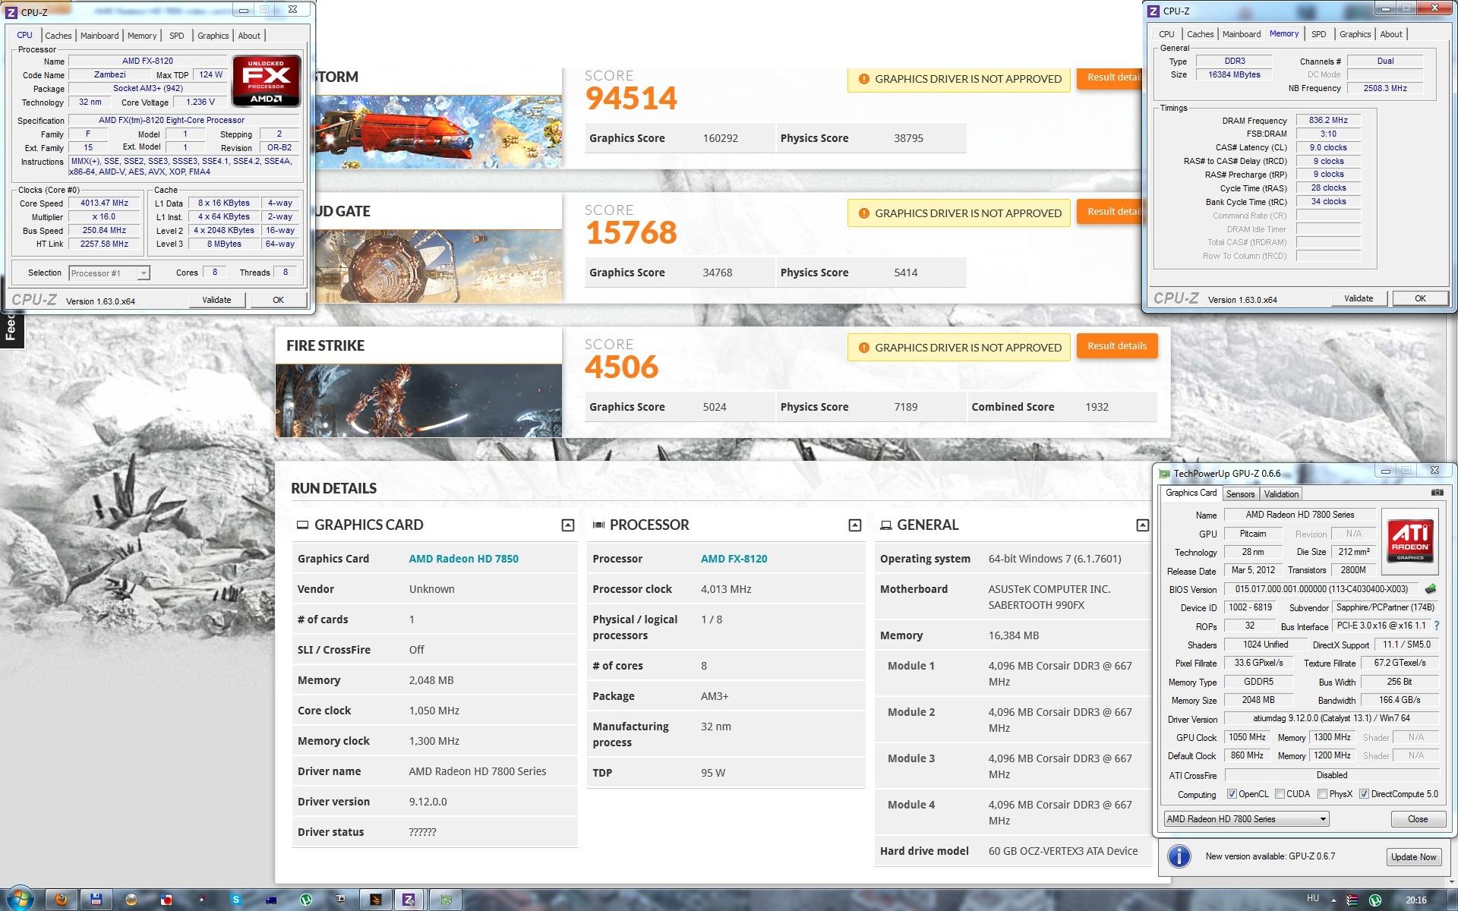Click the uTorrent tray icon
The width and height of the screenshot is (1458, 911).
[x=1374, y=900]
